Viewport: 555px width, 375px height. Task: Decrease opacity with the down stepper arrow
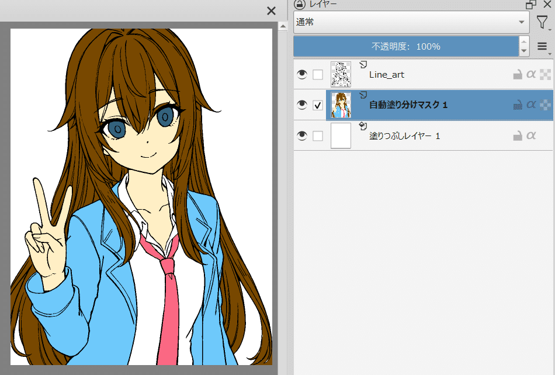524,51
